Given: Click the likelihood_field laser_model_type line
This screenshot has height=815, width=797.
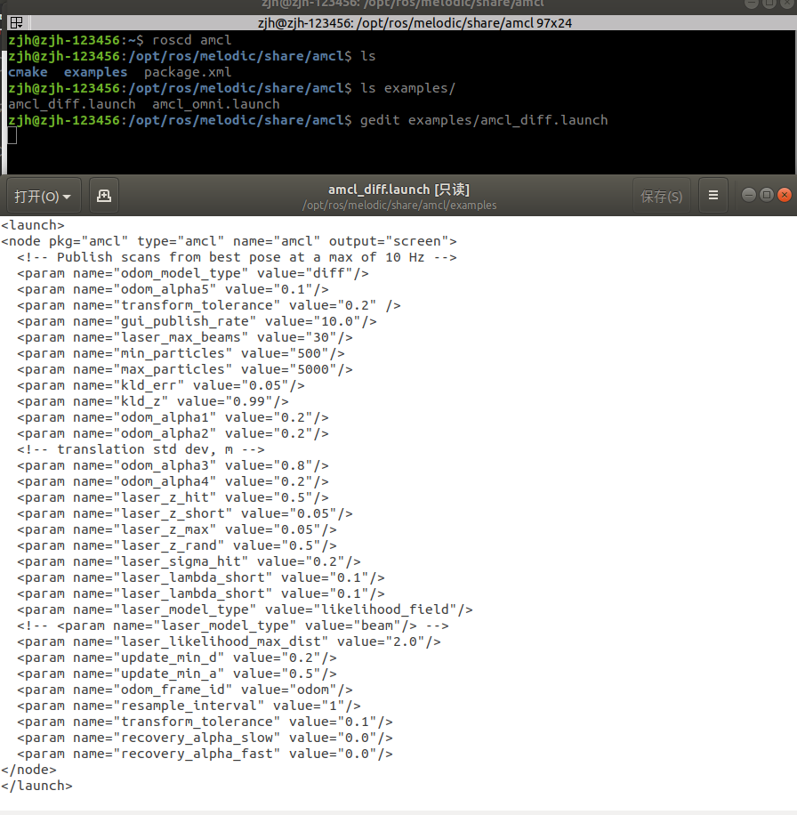Looking at the screenshot, I should pyautogui.click(x=245, y=609).
